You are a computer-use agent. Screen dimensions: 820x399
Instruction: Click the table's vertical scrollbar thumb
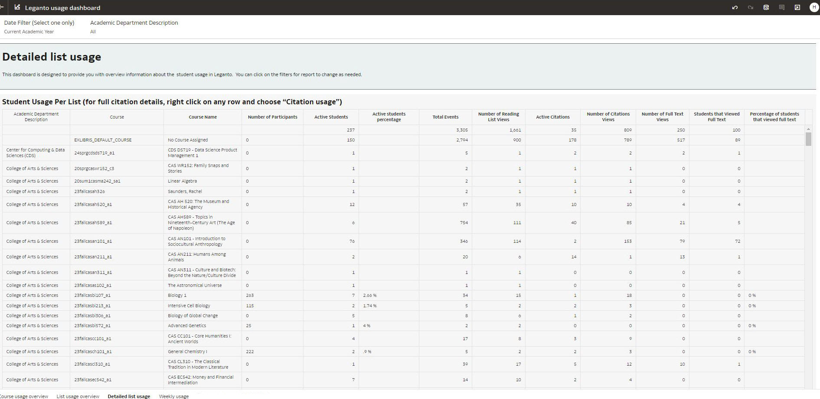[x=808, y=139]
